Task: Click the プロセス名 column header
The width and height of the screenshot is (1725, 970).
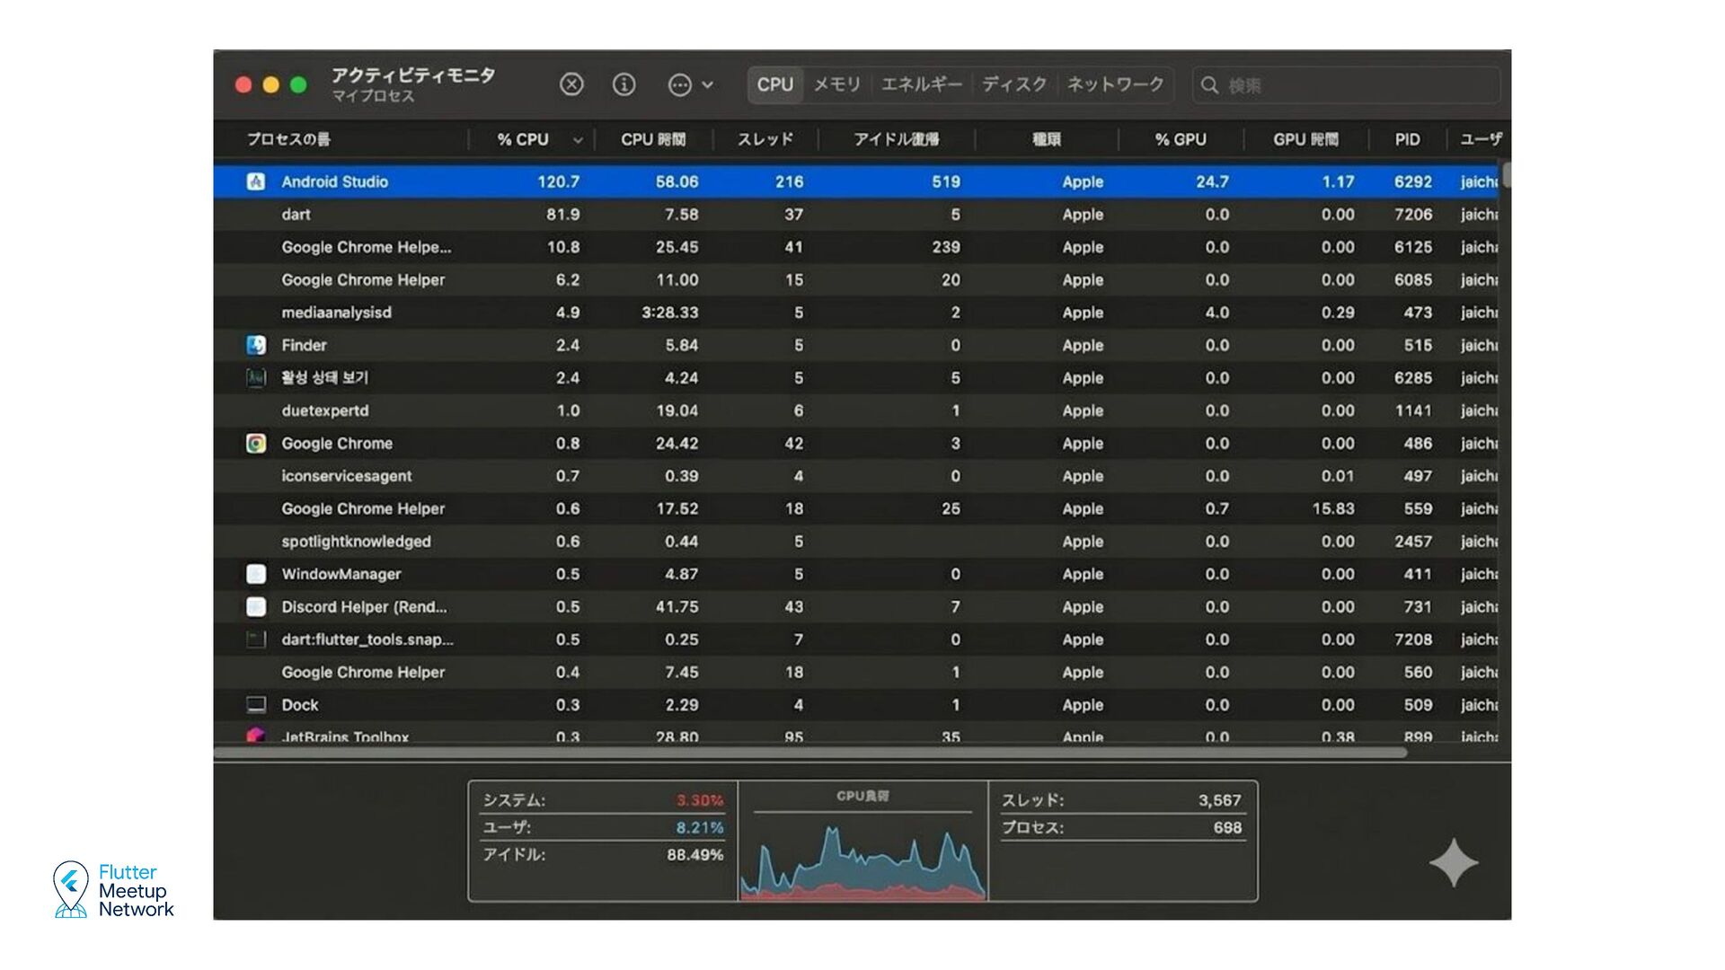Action: click(288, 139)
